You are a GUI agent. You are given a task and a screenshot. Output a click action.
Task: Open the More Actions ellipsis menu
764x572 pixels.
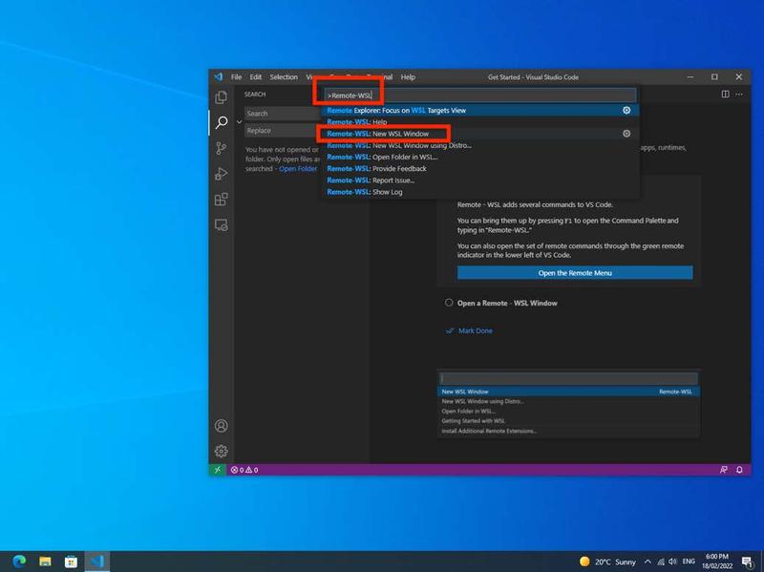pyautogui.click(x=739, y=94)
